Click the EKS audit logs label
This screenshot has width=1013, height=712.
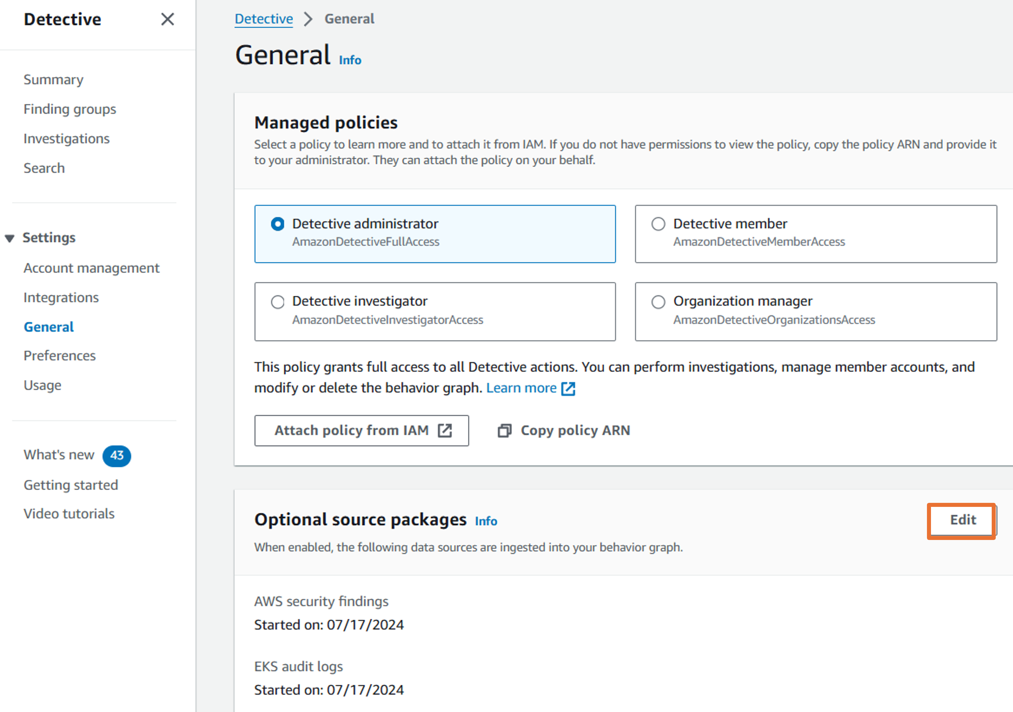(298, 667)
